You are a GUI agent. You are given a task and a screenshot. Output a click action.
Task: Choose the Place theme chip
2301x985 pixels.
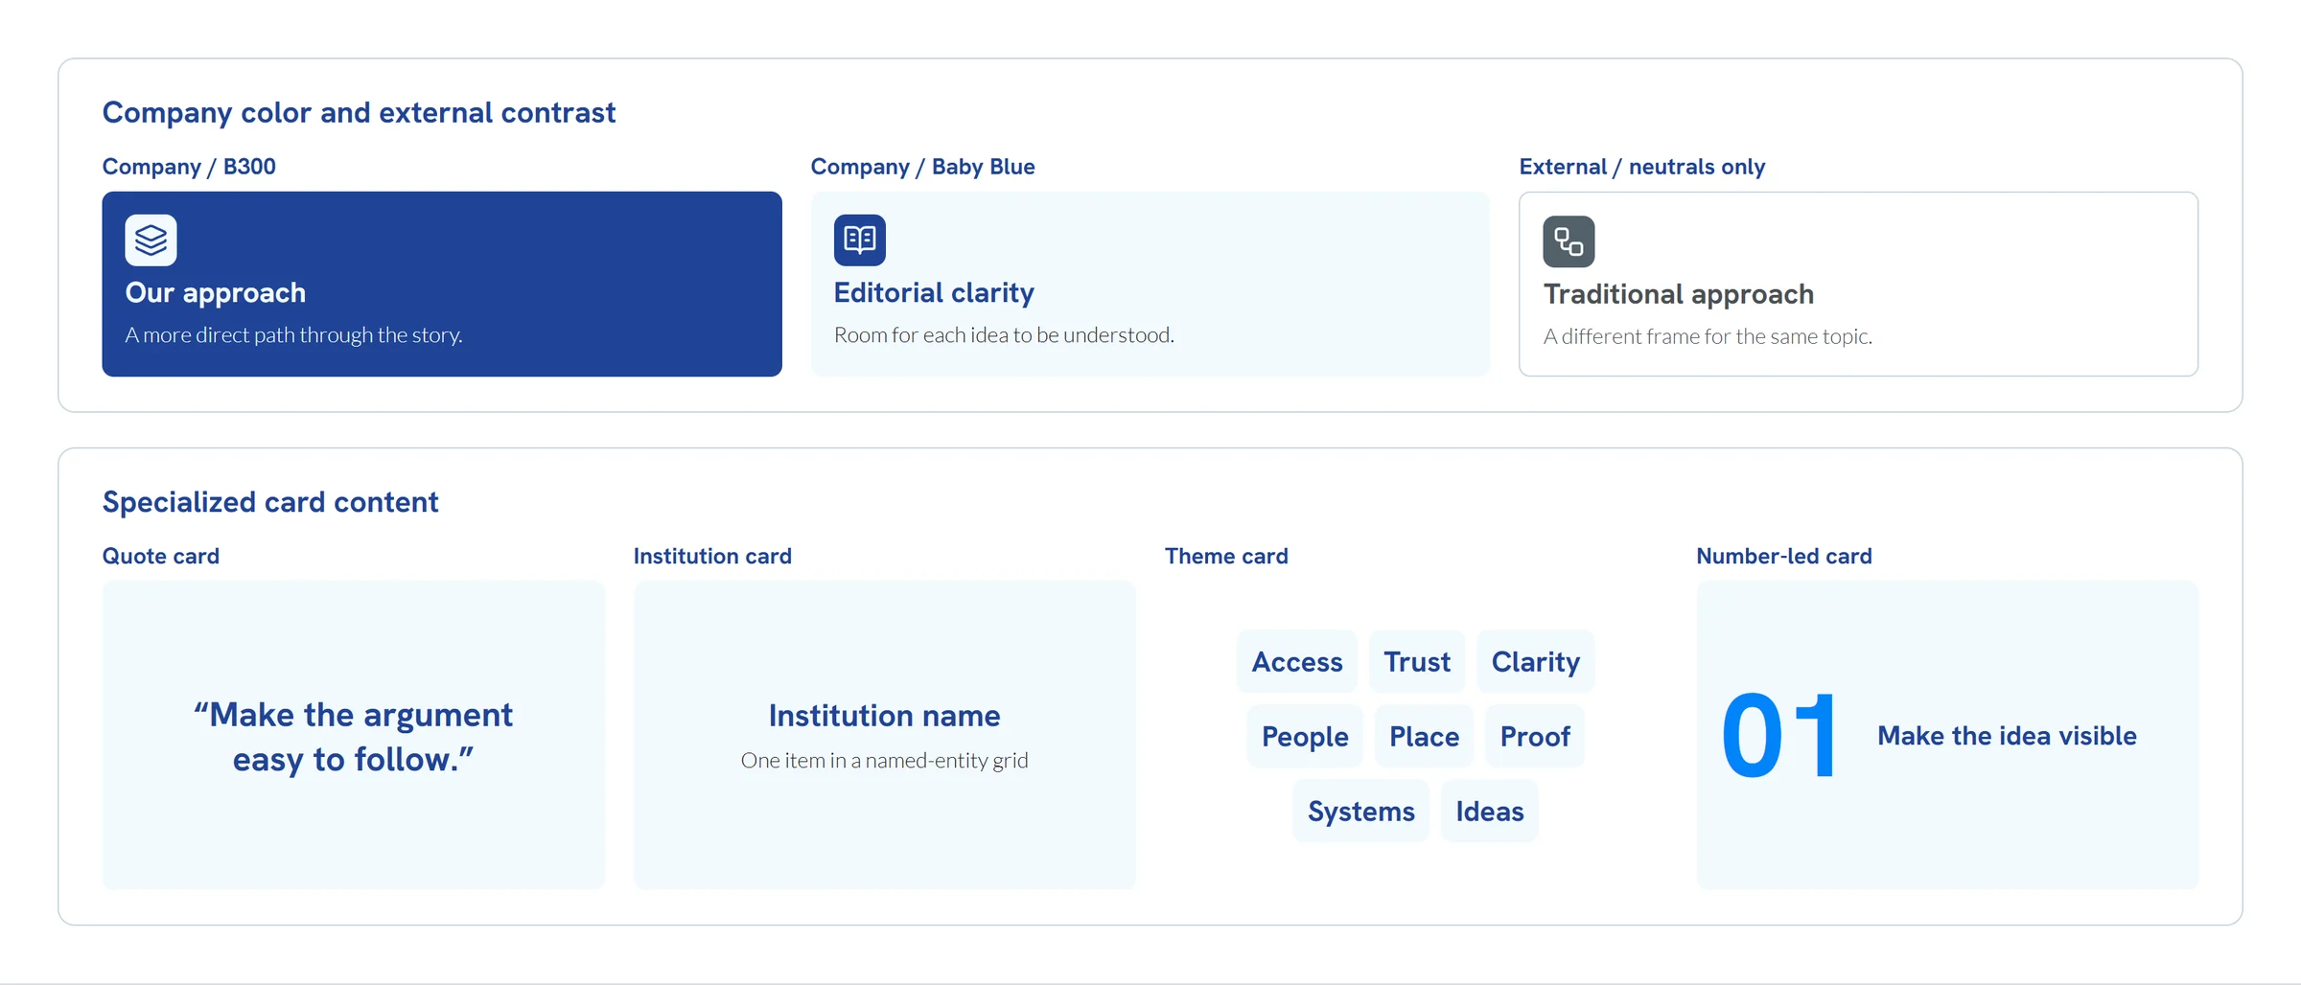(x=1424, y=736)
